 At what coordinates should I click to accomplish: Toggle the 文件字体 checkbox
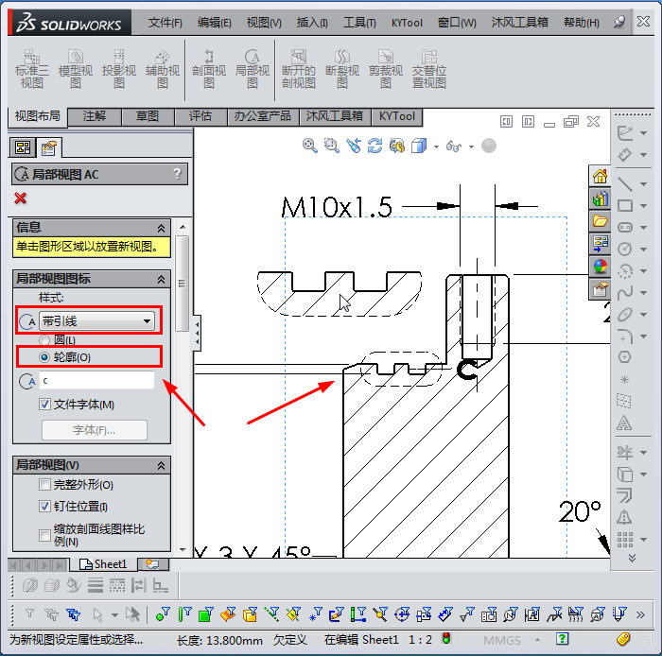[x=45, y=405]
